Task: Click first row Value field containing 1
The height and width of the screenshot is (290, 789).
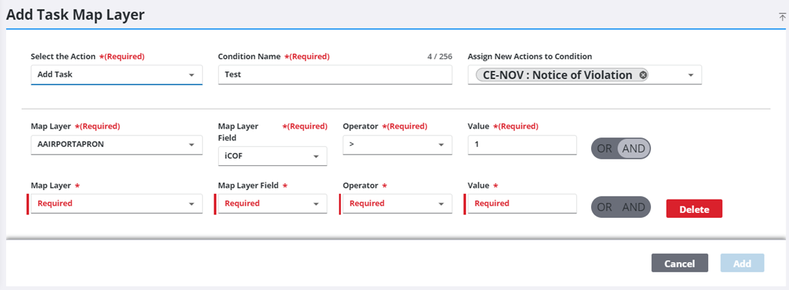Action: coord(522,145)
